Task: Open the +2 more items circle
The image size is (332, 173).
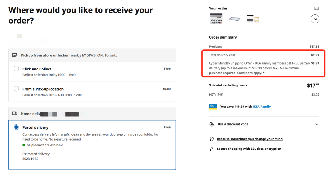Action: [315, 19]
